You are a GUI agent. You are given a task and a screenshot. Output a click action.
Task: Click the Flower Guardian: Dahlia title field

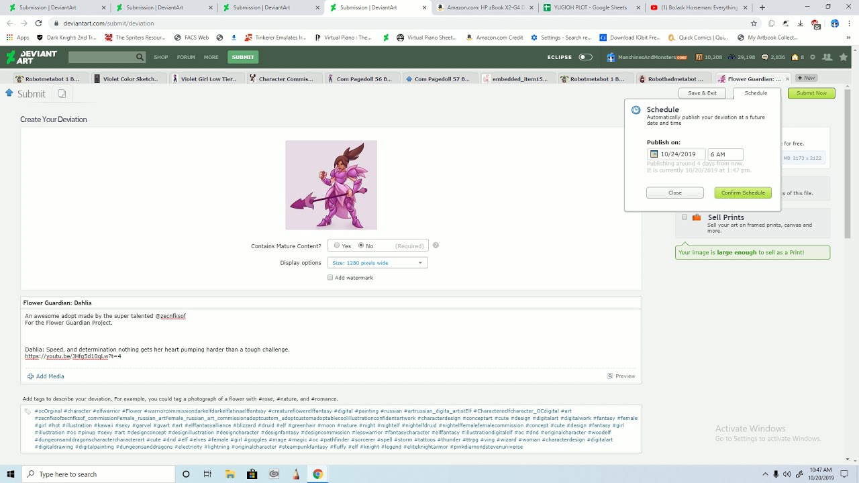click(x=331, y=303)
